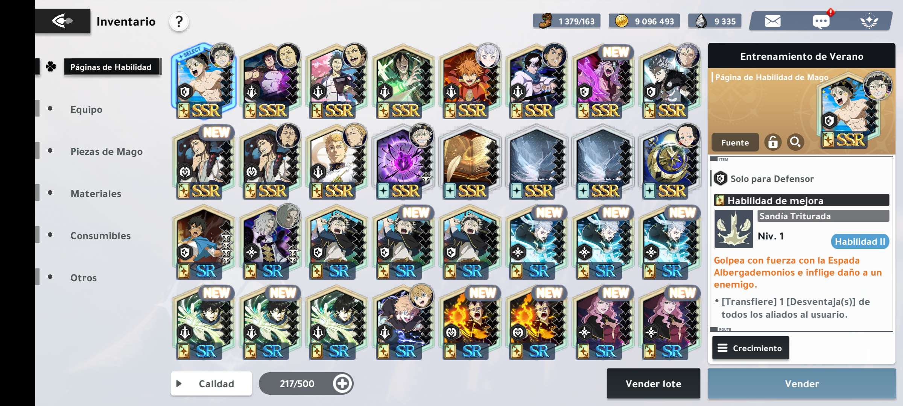Click the magnifier icon beside Fuente
The height and width of the screenshot is (406, 903).
click(795, 142)
